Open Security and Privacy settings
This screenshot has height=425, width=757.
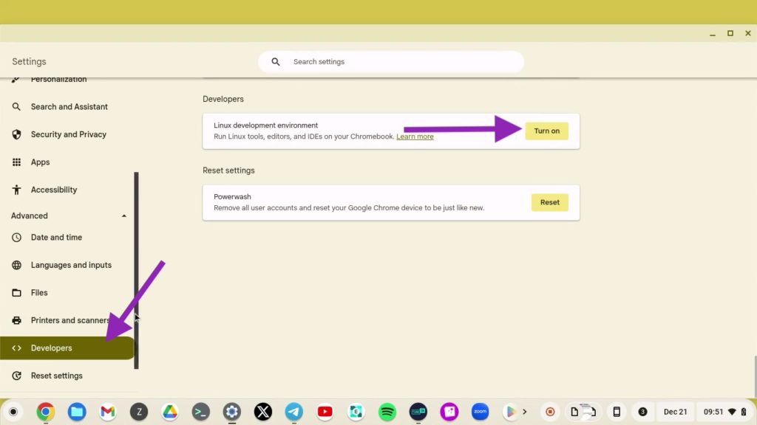(67, 134)
